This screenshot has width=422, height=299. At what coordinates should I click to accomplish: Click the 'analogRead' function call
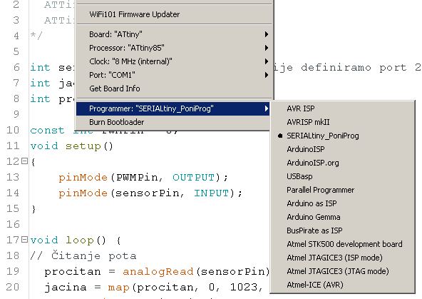click(x=158, y=271)
